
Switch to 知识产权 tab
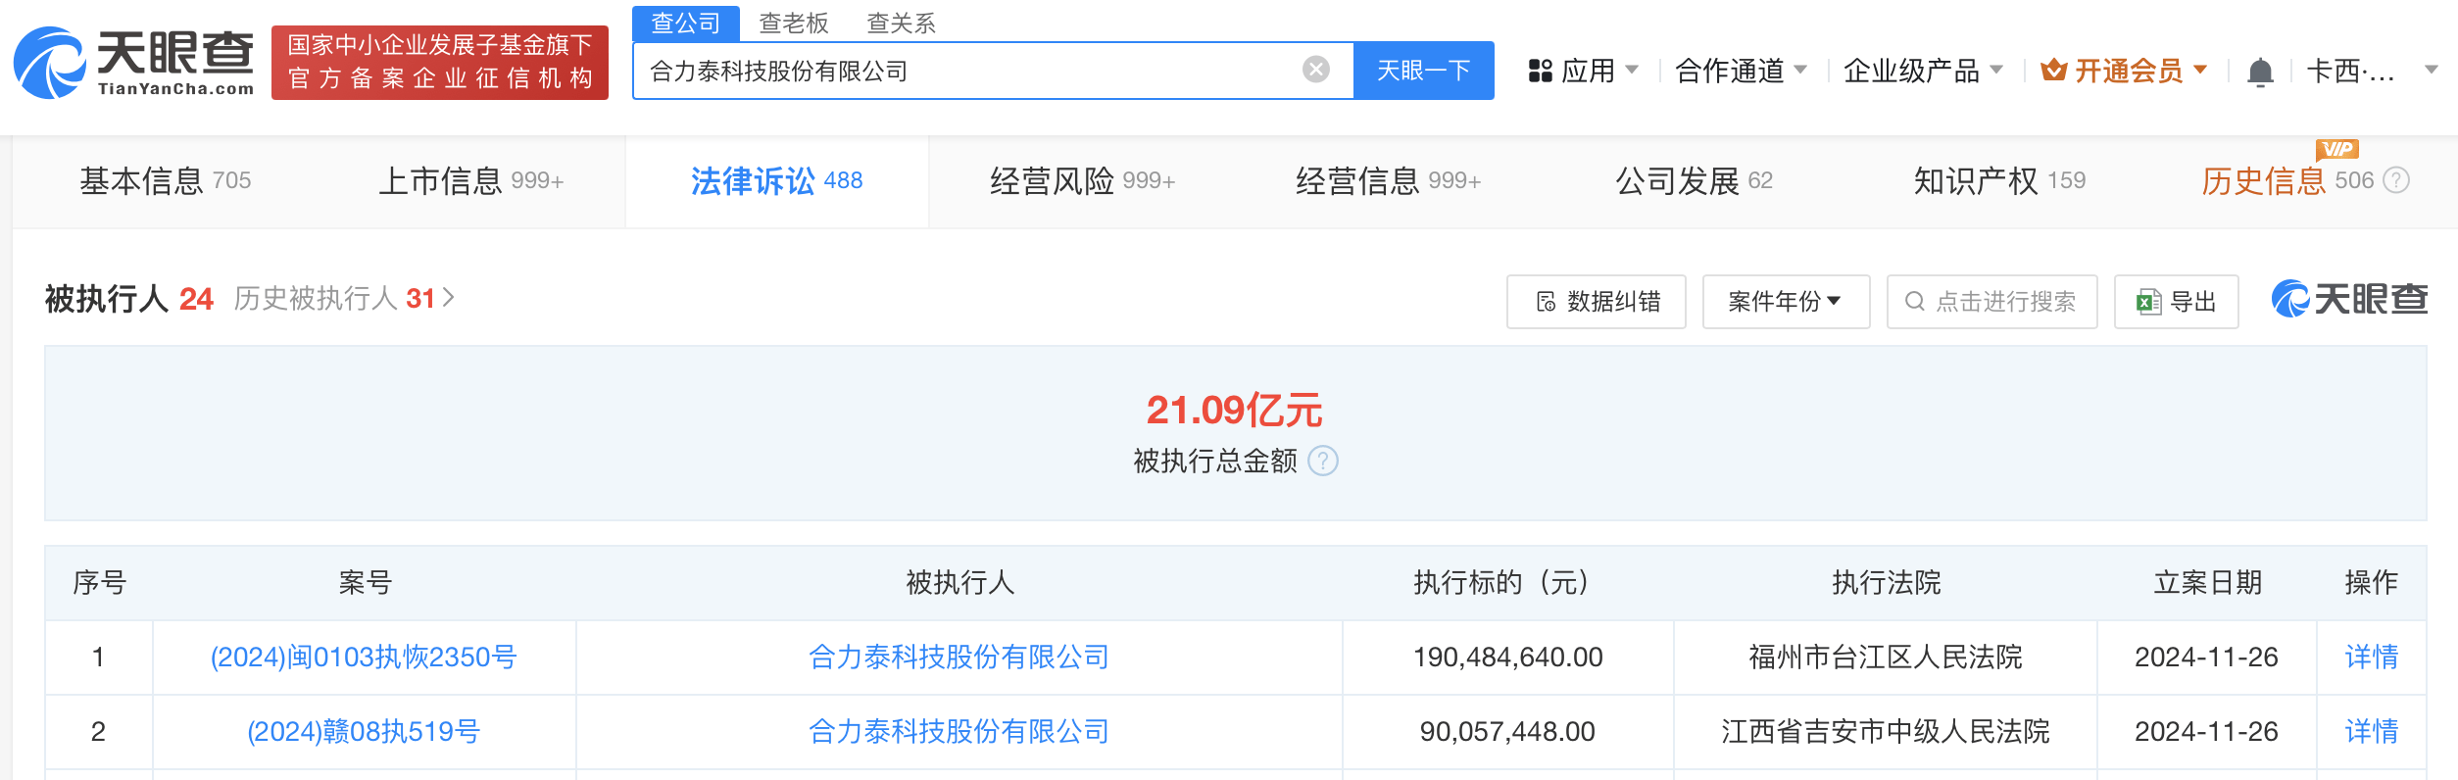coord(2000,181)
